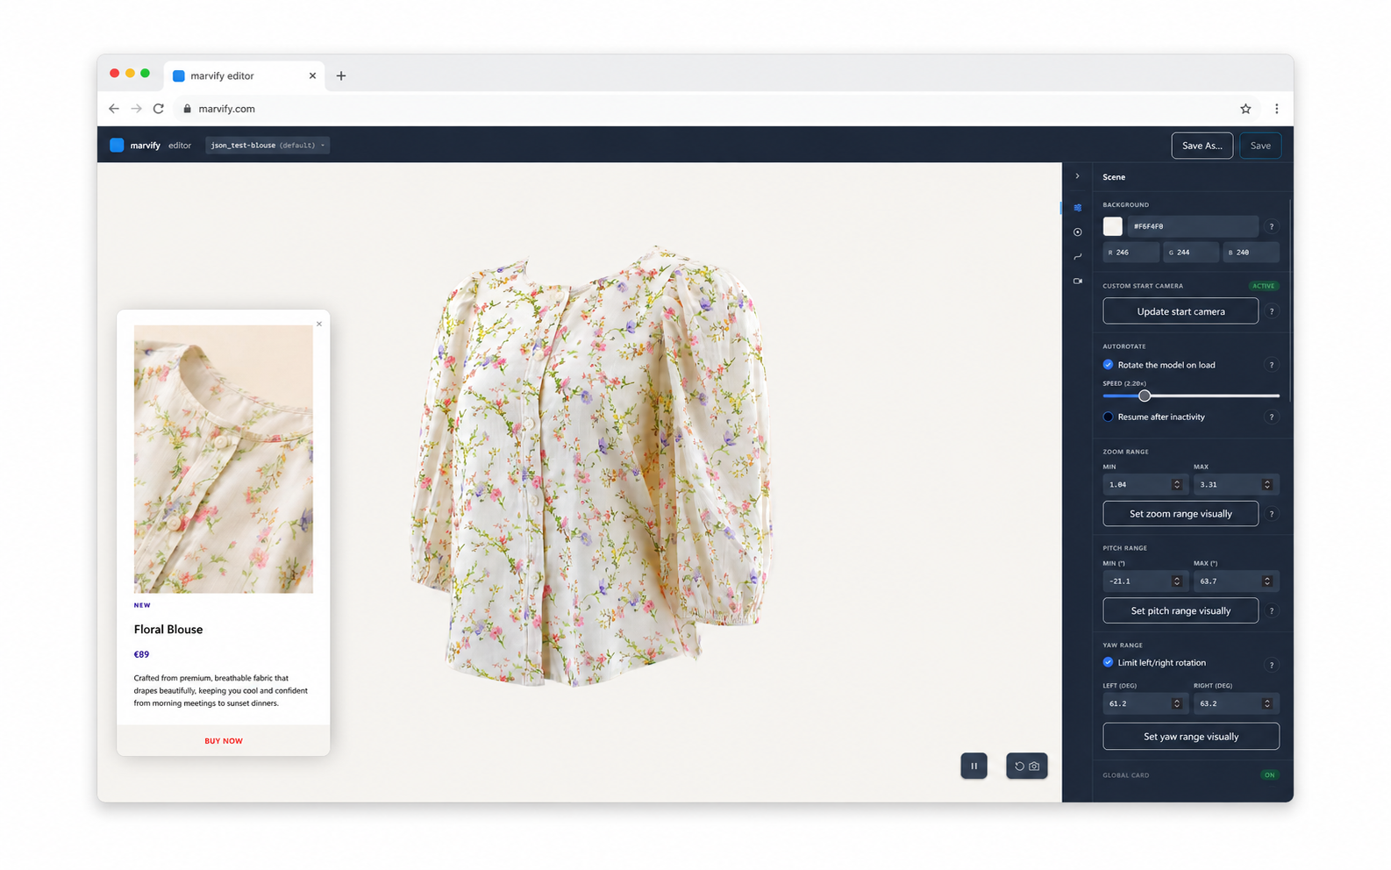The width and height of the screenshot is (1391, 870).
Task: Pause the model autorotation in the viewer
Action: (x=974, y=766)
